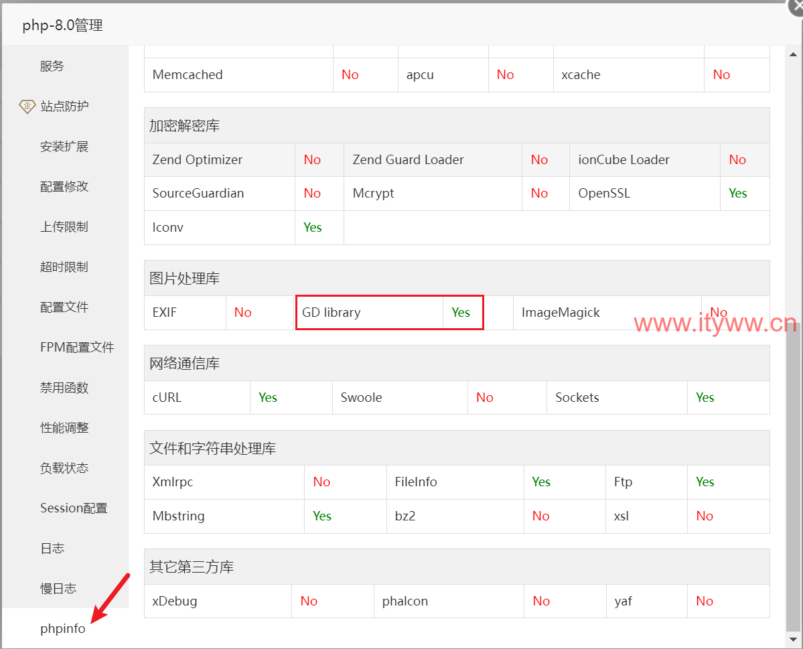Switch to 性能调整 tab
803x649 pixels.
[64, 428]
